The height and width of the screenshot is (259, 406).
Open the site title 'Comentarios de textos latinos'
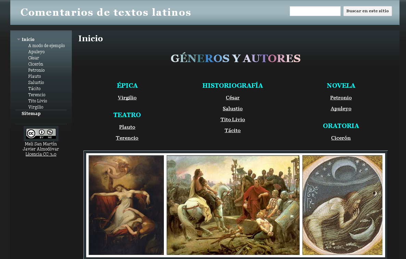[106, 12]
